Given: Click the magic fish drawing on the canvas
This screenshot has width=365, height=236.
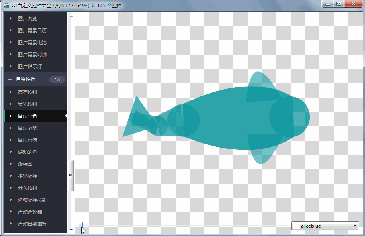Looking at the screenshot, I should click(224, 118).
